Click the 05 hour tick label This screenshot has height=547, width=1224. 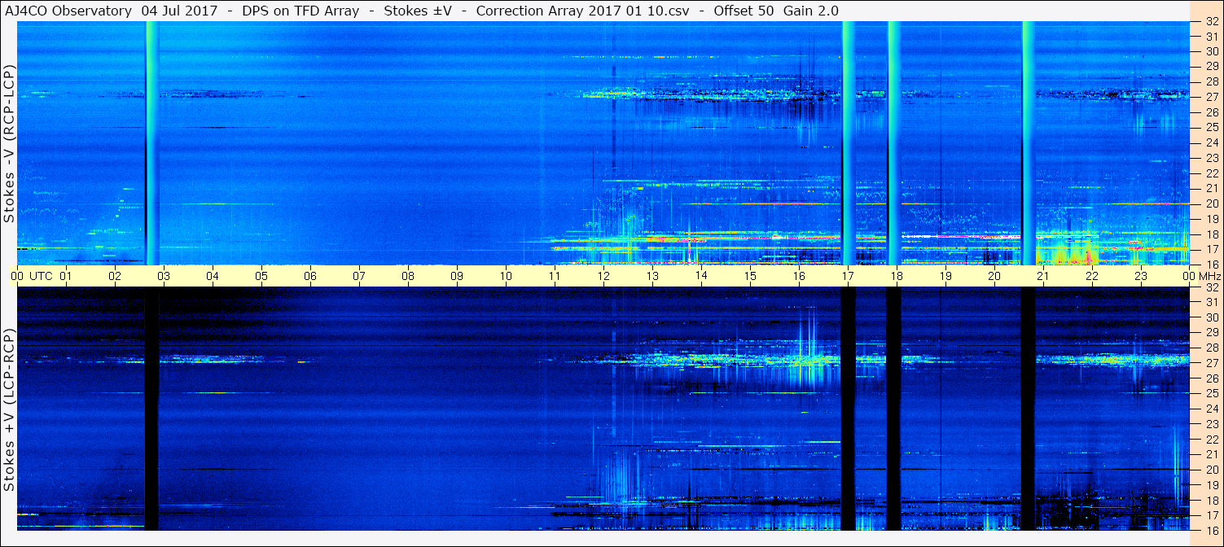click(261, 276)
